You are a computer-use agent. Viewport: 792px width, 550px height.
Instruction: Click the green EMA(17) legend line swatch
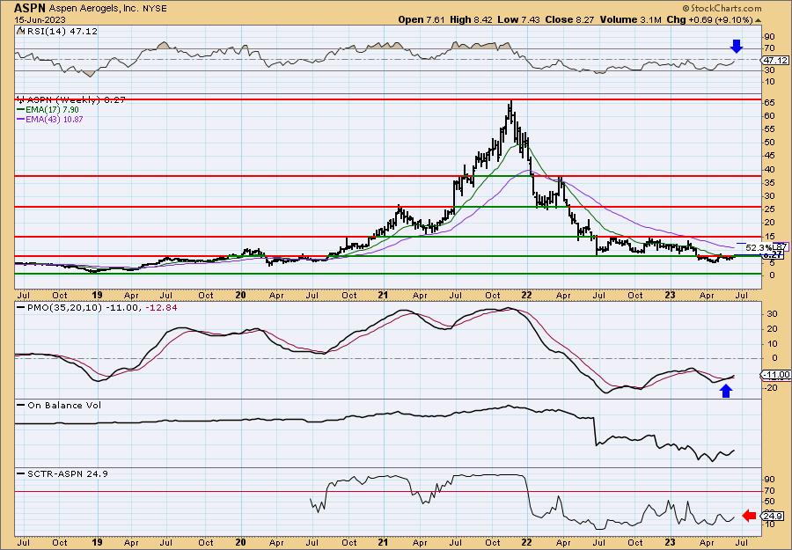(x=21, y=110)
